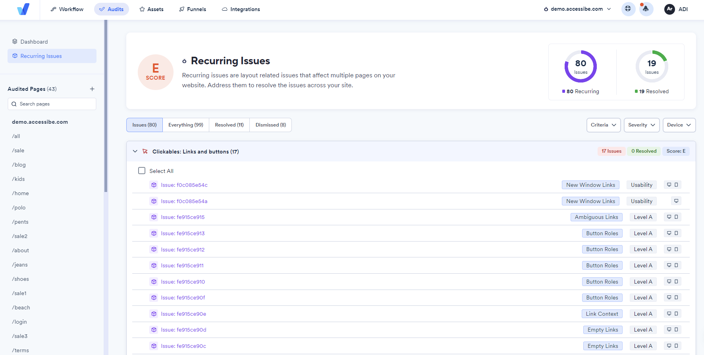The width and height of the screenshot is (704, 355).
Task: Open the accessibility globe icon in header
Action: click(628, 9)
